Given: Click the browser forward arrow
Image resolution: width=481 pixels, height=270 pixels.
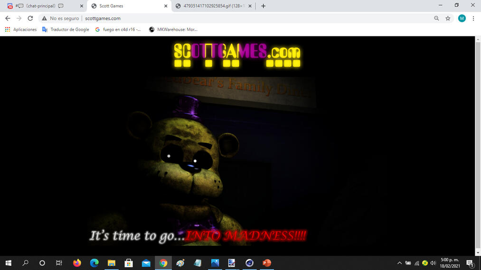Looking at the screenshot, I should 19,18.
